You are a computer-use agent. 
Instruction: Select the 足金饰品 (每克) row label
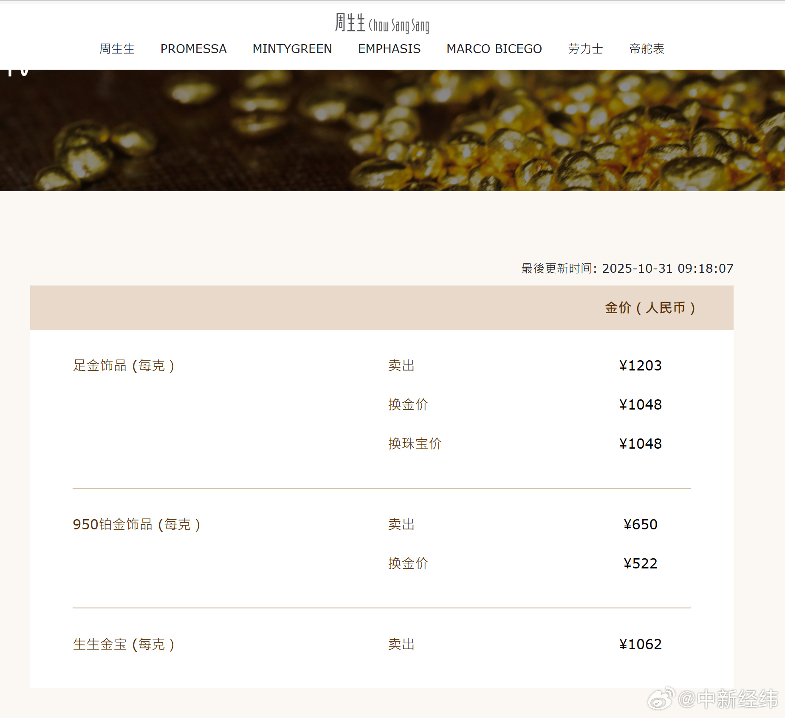point(125,365)
